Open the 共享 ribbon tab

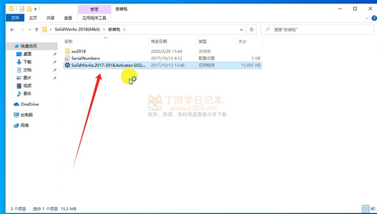50,18
